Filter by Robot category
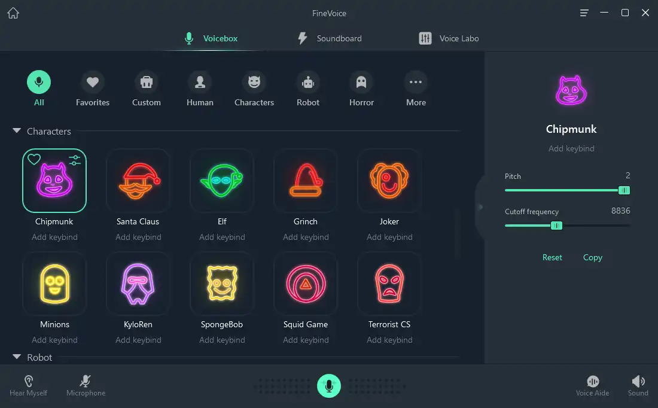 [x=308, y=89]
